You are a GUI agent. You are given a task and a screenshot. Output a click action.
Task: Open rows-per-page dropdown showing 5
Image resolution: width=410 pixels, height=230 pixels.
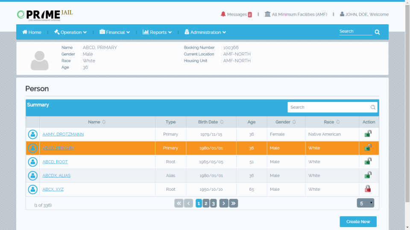click(366, 203)
